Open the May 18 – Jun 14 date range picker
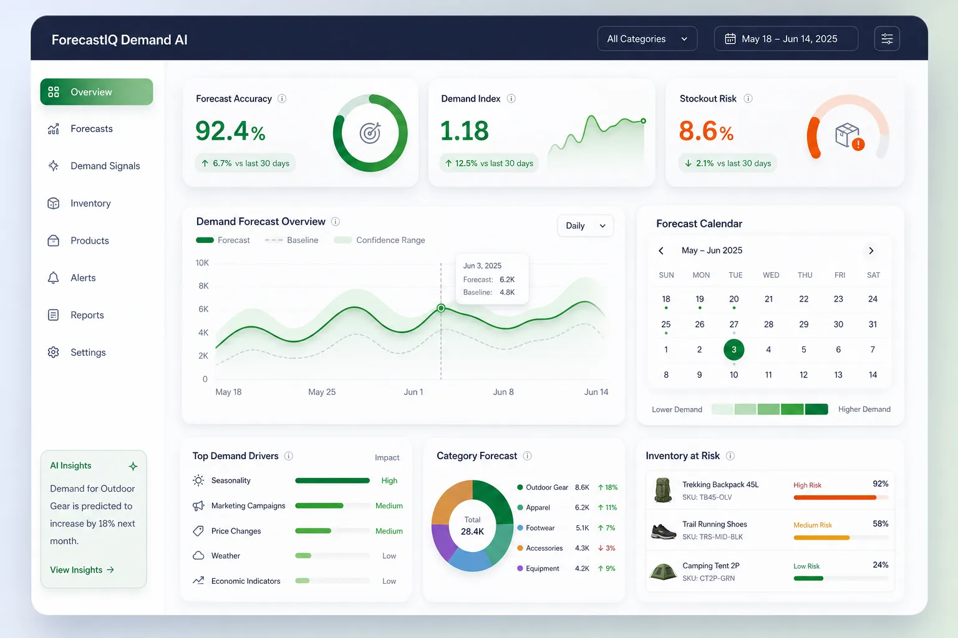Image resolution: width=958 pixels, height=638 pixels. (x=786, y=39)
